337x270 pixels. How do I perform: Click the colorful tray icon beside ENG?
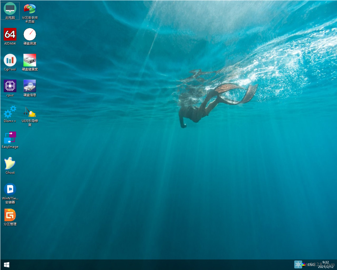click(x=304, y=265)
